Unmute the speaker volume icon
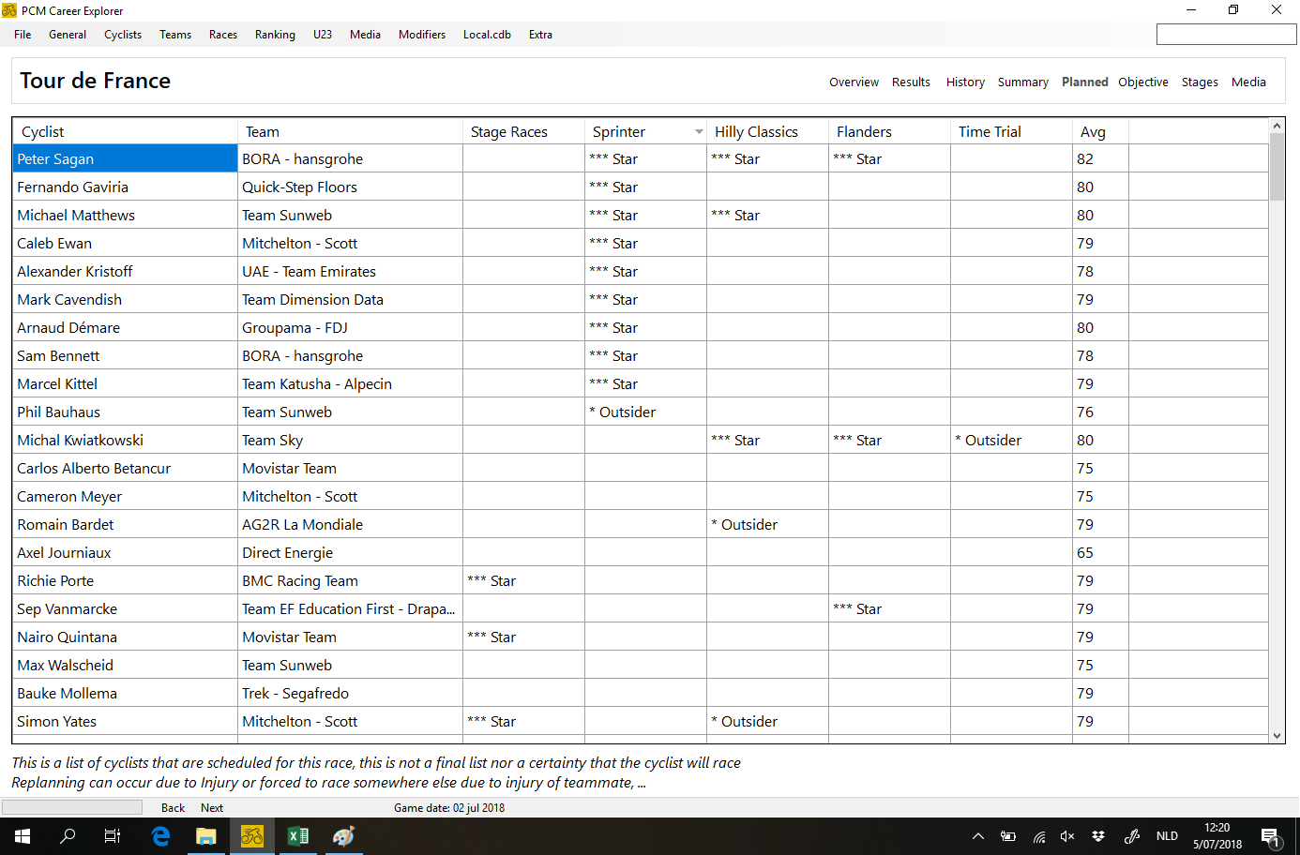Image resolution: width=1300 pixels, height=855 pixels. tap(1067, 836)
